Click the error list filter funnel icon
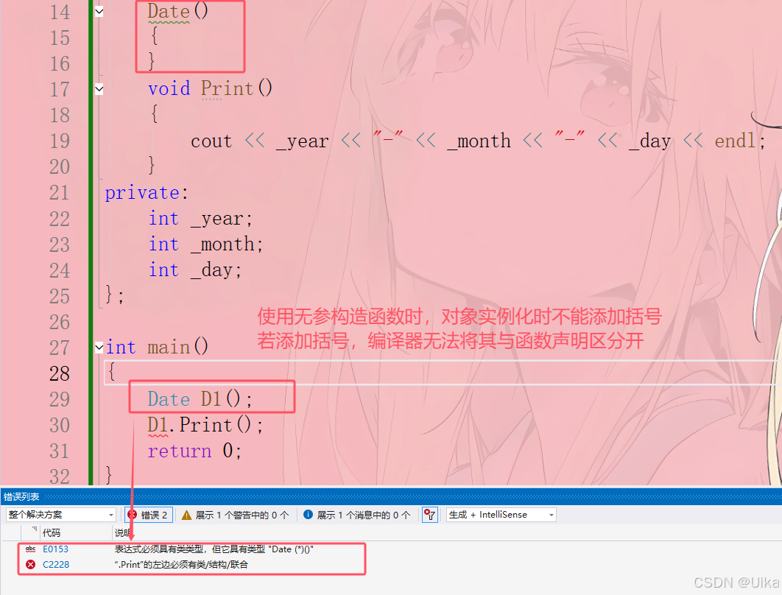 (x=429, y=515)
